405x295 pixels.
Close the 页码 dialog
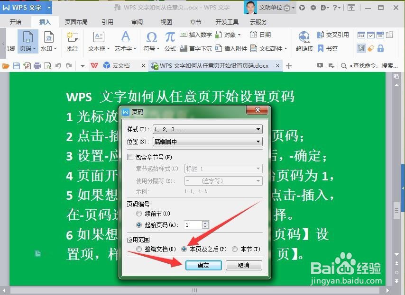[257, 110]
